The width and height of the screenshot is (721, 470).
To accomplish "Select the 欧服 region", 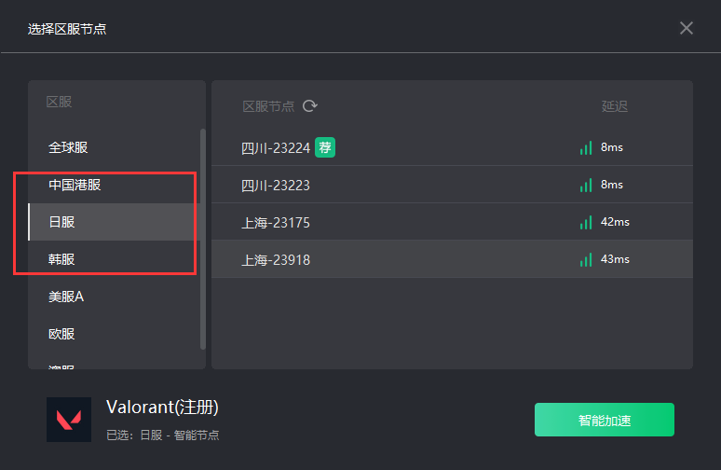I will [62, 334].
